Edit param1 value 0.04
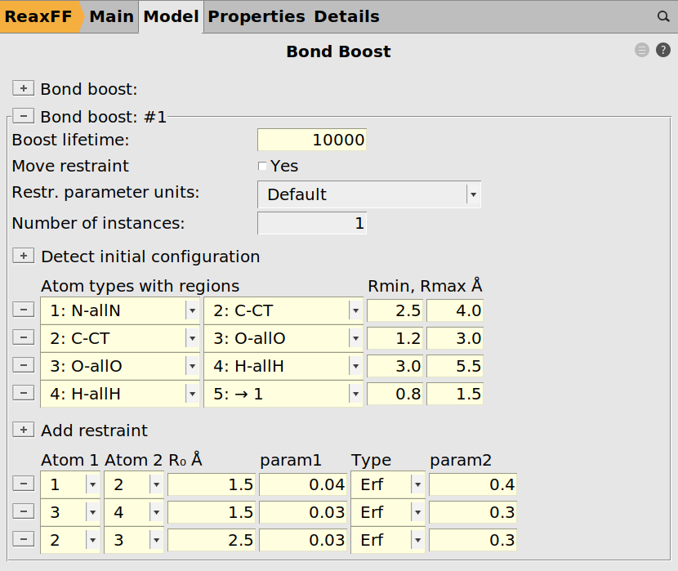Screen dimensions: 678x571 click(303, 484)
